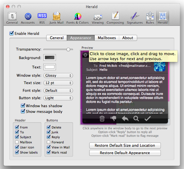
Task: Toggle the Reply button checkbox
Action: click(48, 137)
